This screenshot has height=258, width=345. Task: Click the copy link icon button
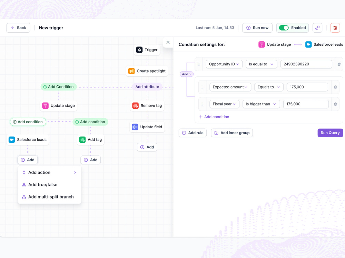[x=317, y=28]
